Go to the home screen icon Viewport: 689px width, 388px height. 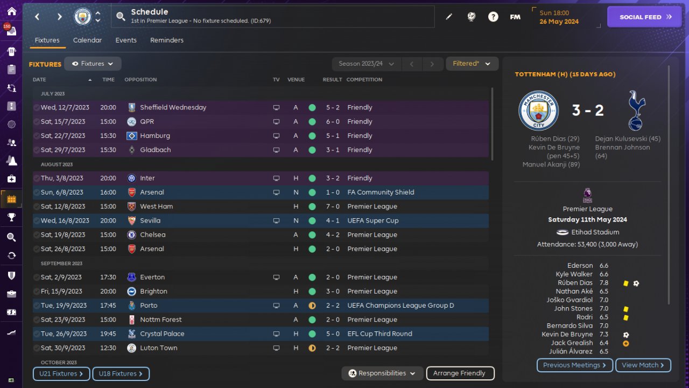11,11
